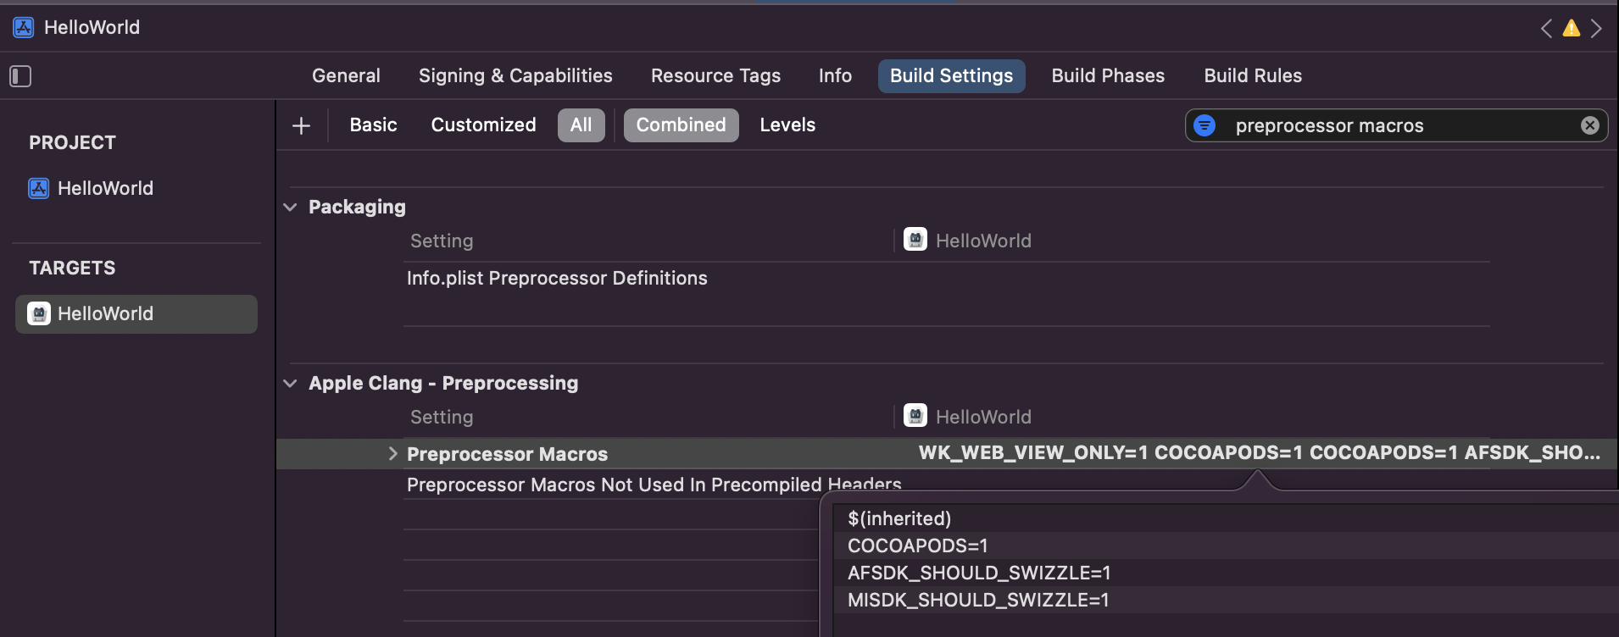The width and height of the screenshot is (1619, 637).
Task: Click the Apple Clang - Preprocessing title
Action: 443,384
